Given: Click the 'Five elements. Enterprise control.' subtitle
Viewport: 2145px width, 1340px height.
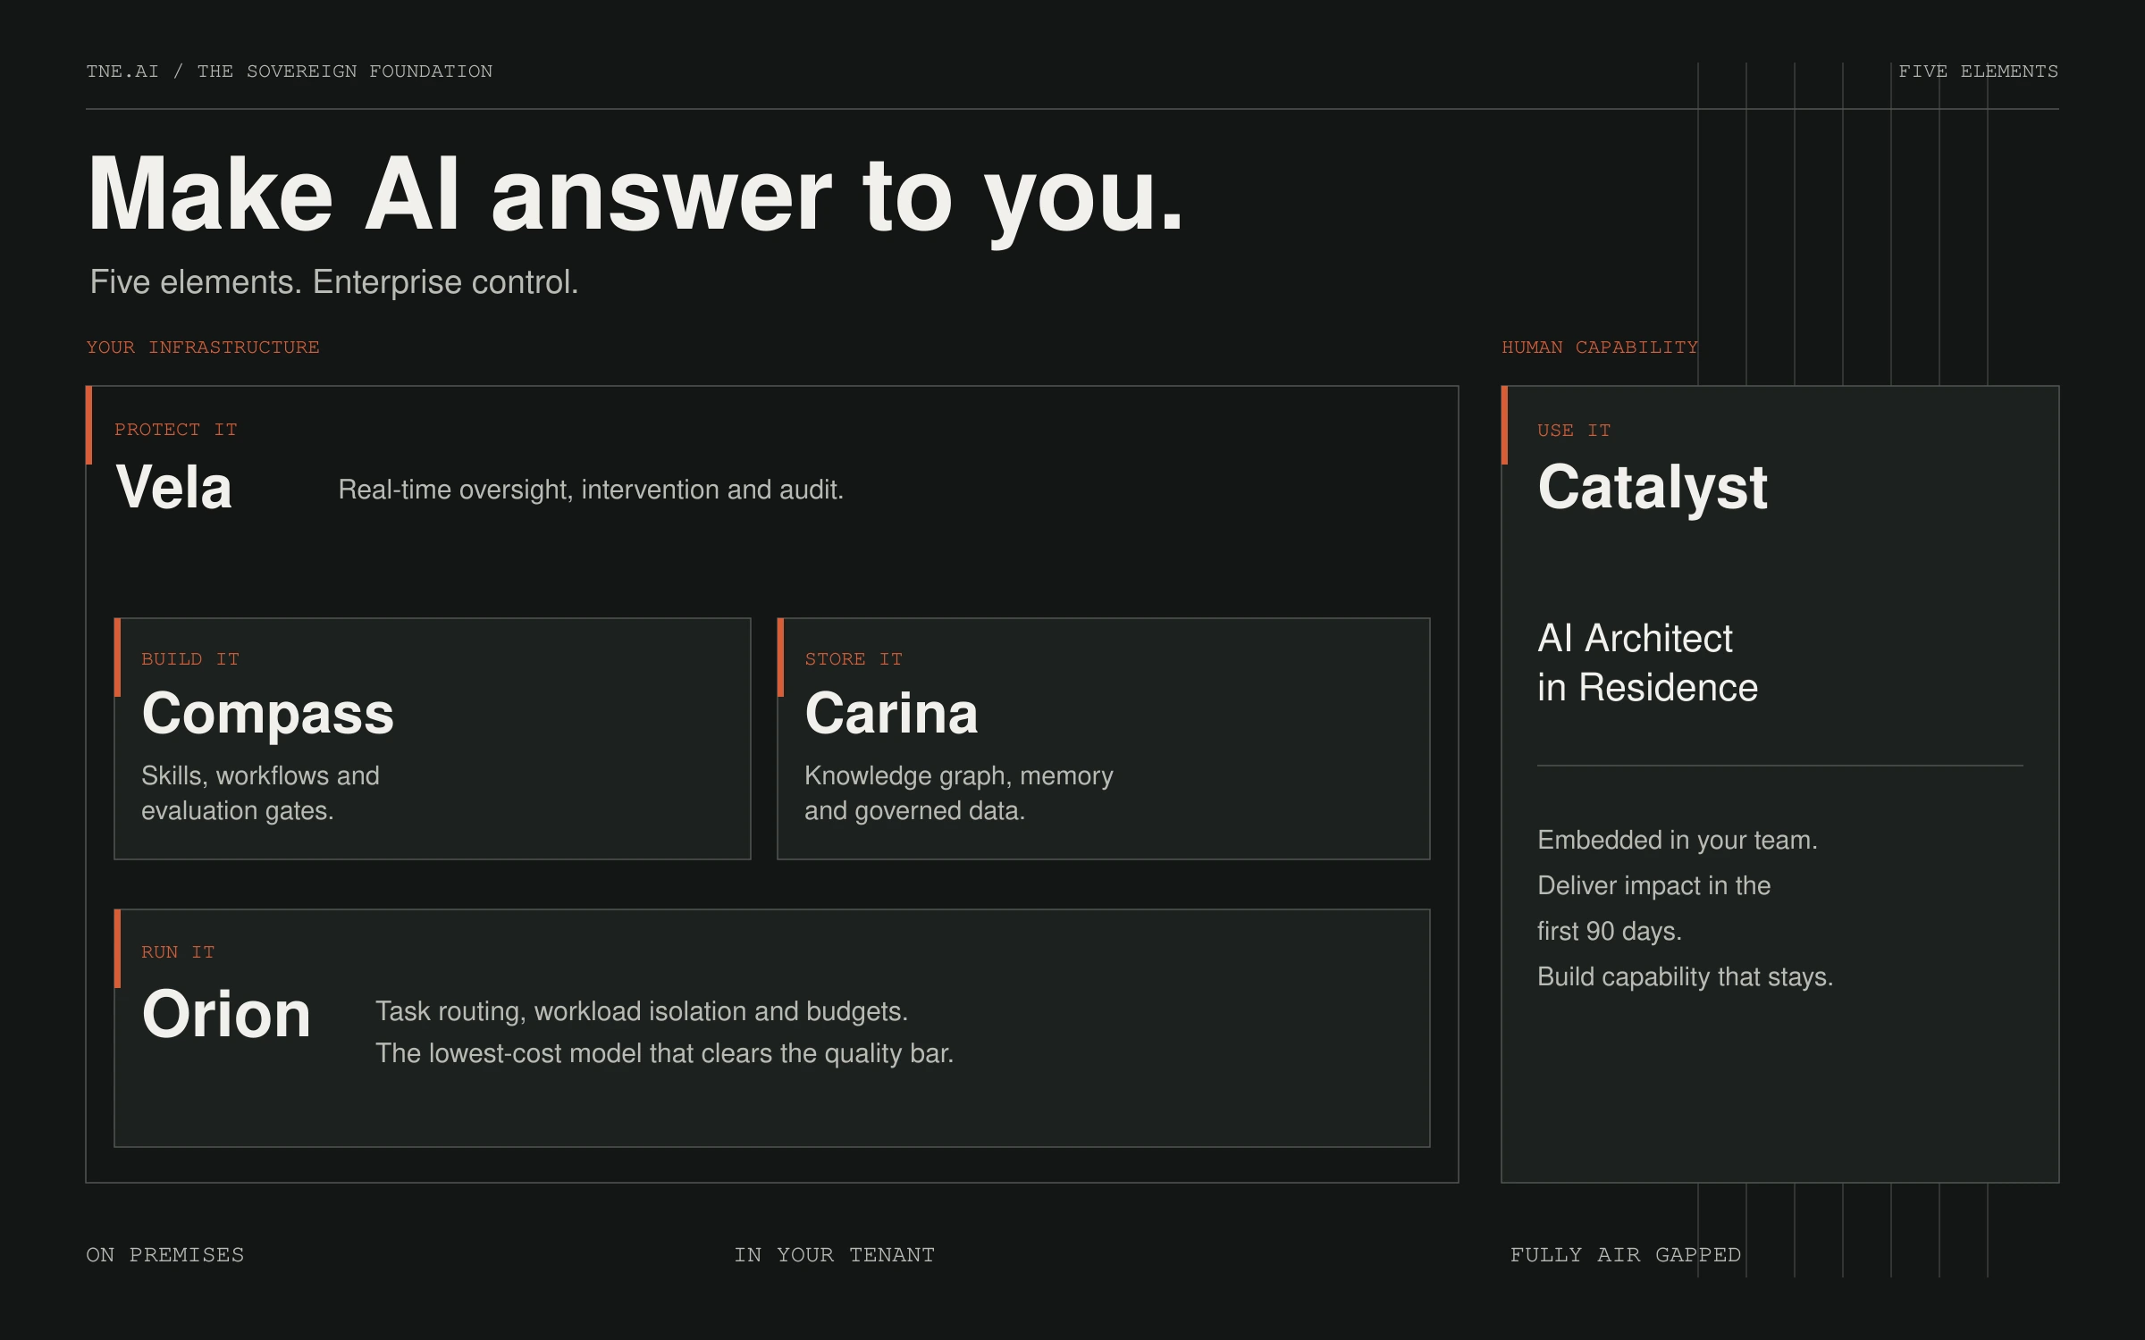Looking at the screenshot, I should click(x=334, y=282).
